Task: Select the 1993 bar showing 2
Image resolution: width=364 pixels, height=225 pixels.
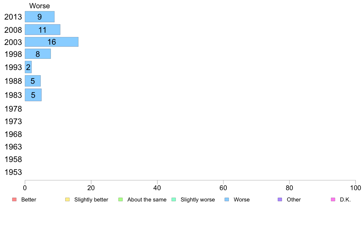Action: pyautogui.click(x=28, y=67)
